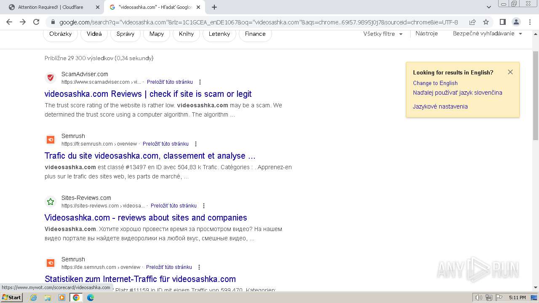Translate the fr.semrush.com result page
Screen dimensions: 539x303
(165, 144)
